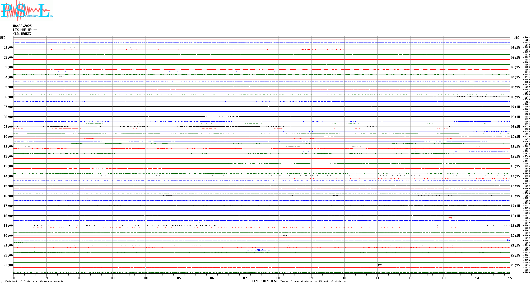Image resolution: width=531 pixels, height=285 pixels.
Task: Click minute 15 on the bottom axis
Action: 510,278
